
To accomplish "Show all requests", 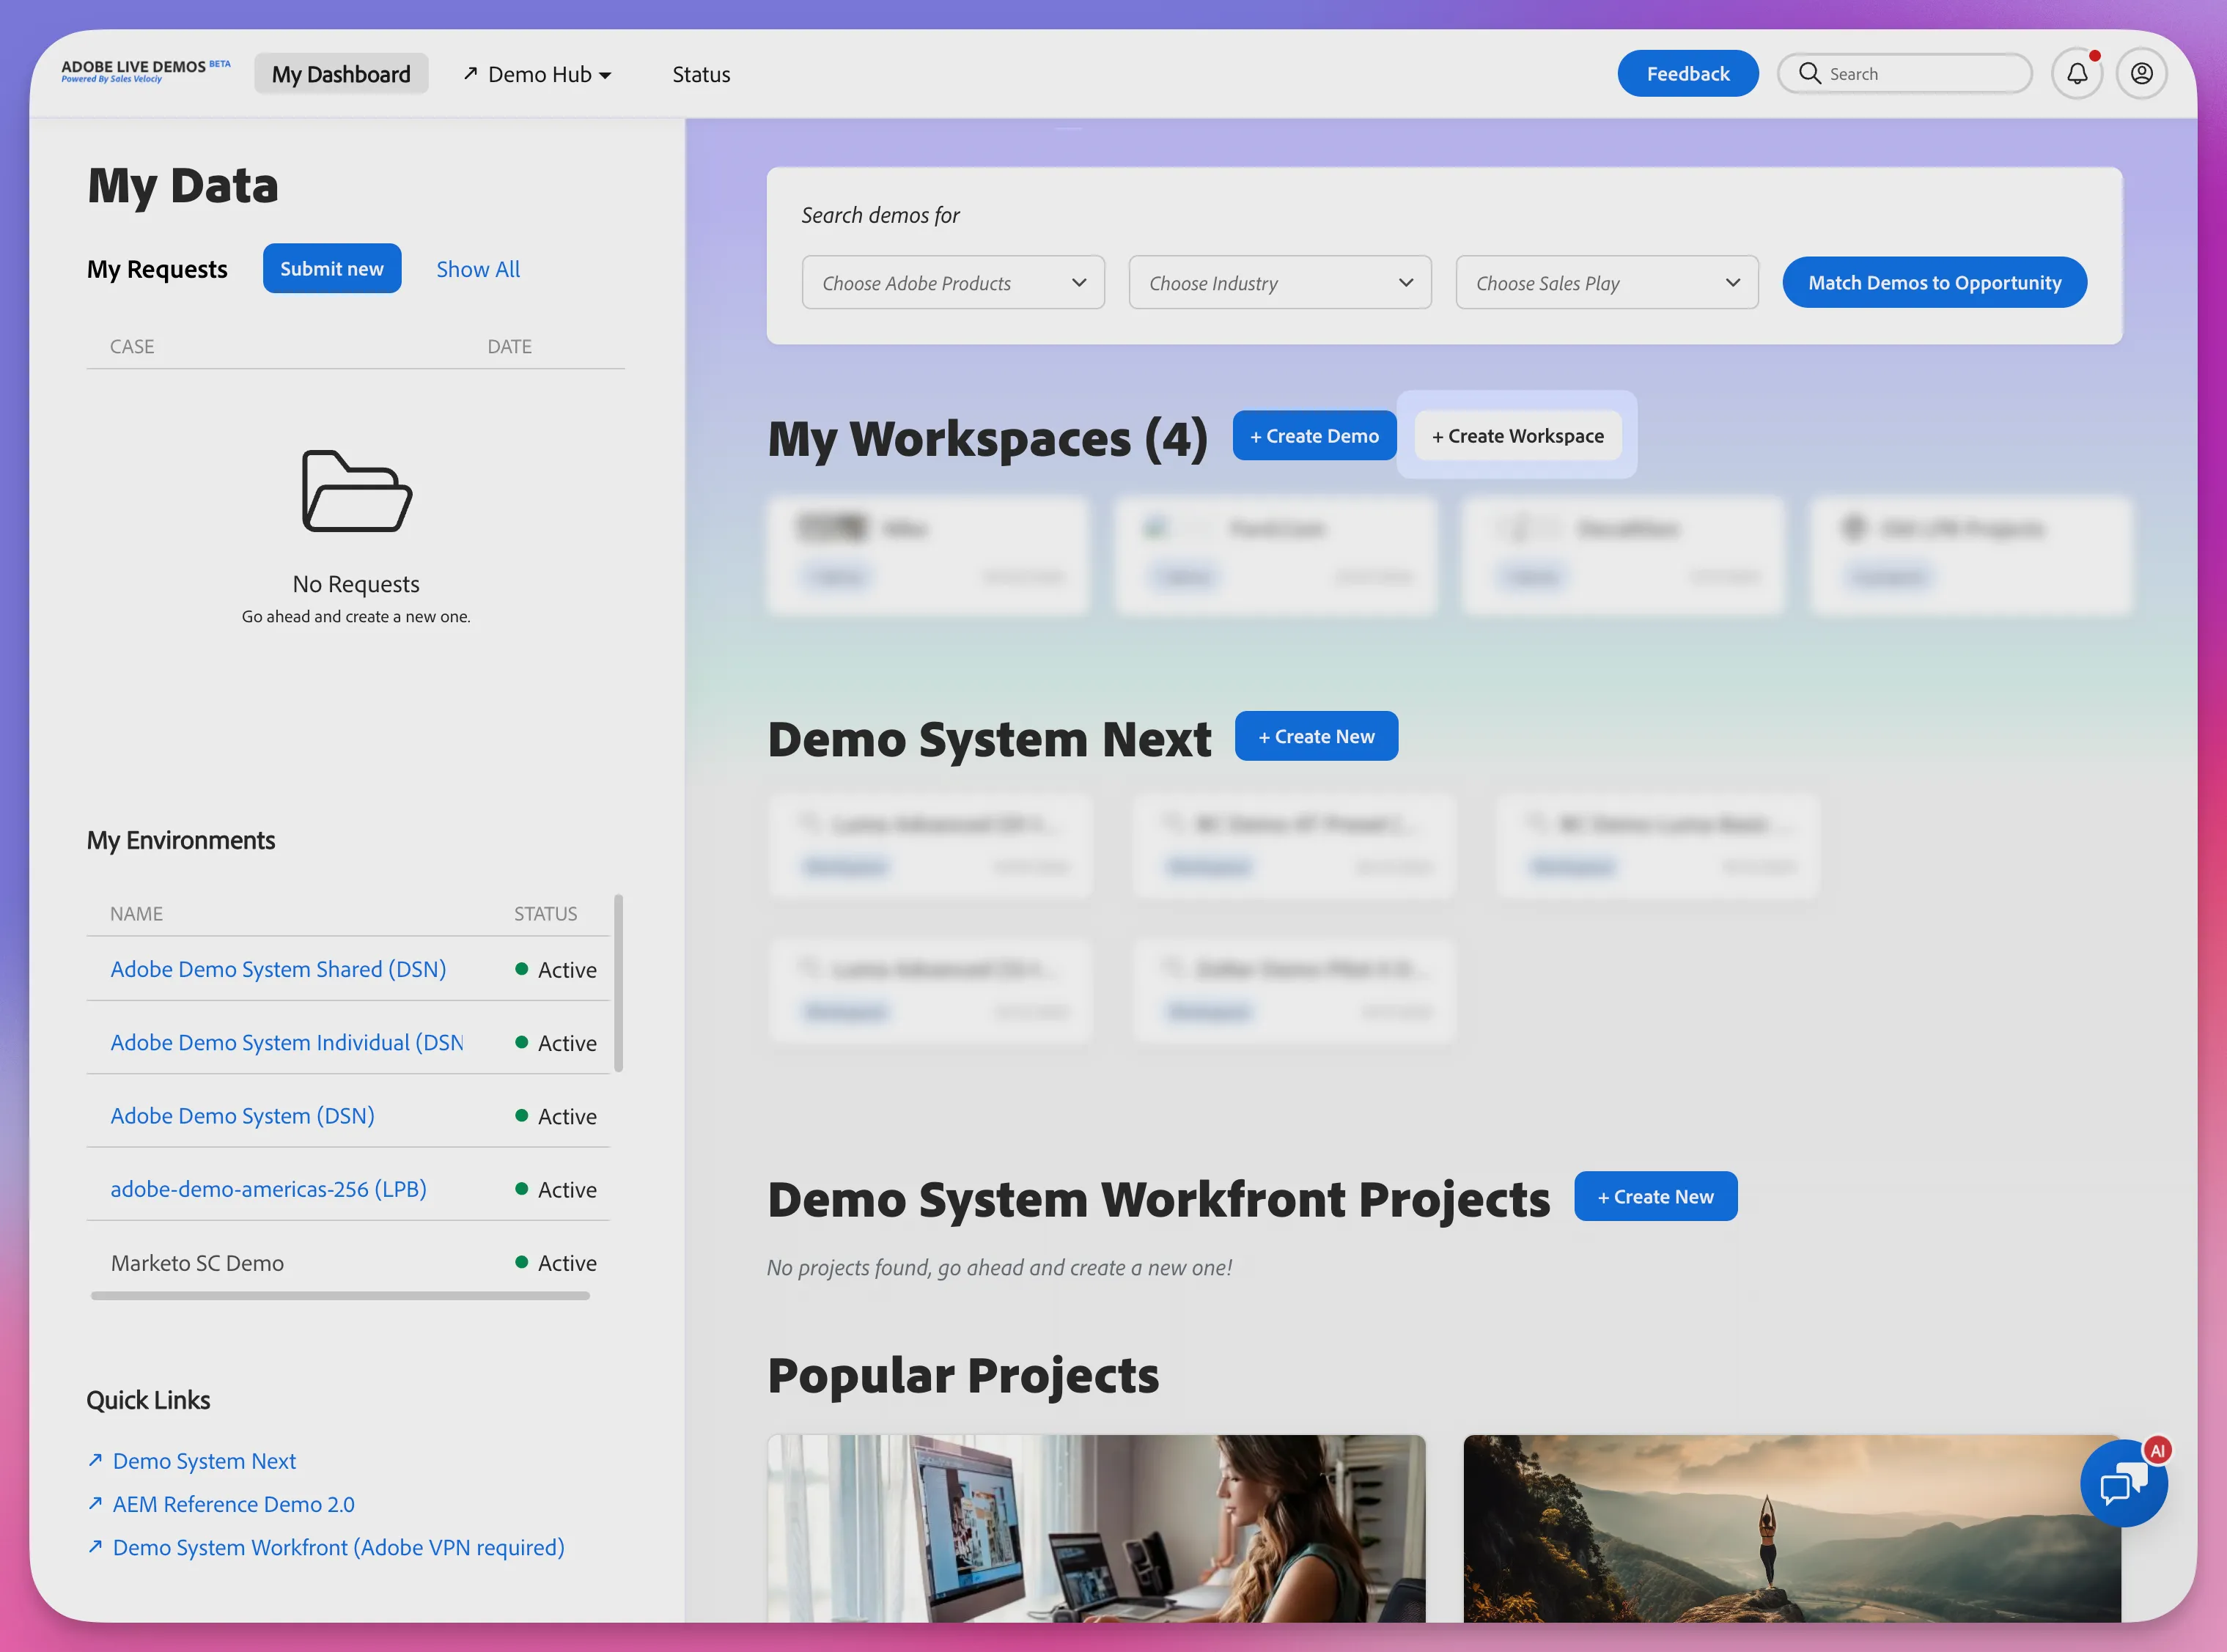I will pos(478,269).
